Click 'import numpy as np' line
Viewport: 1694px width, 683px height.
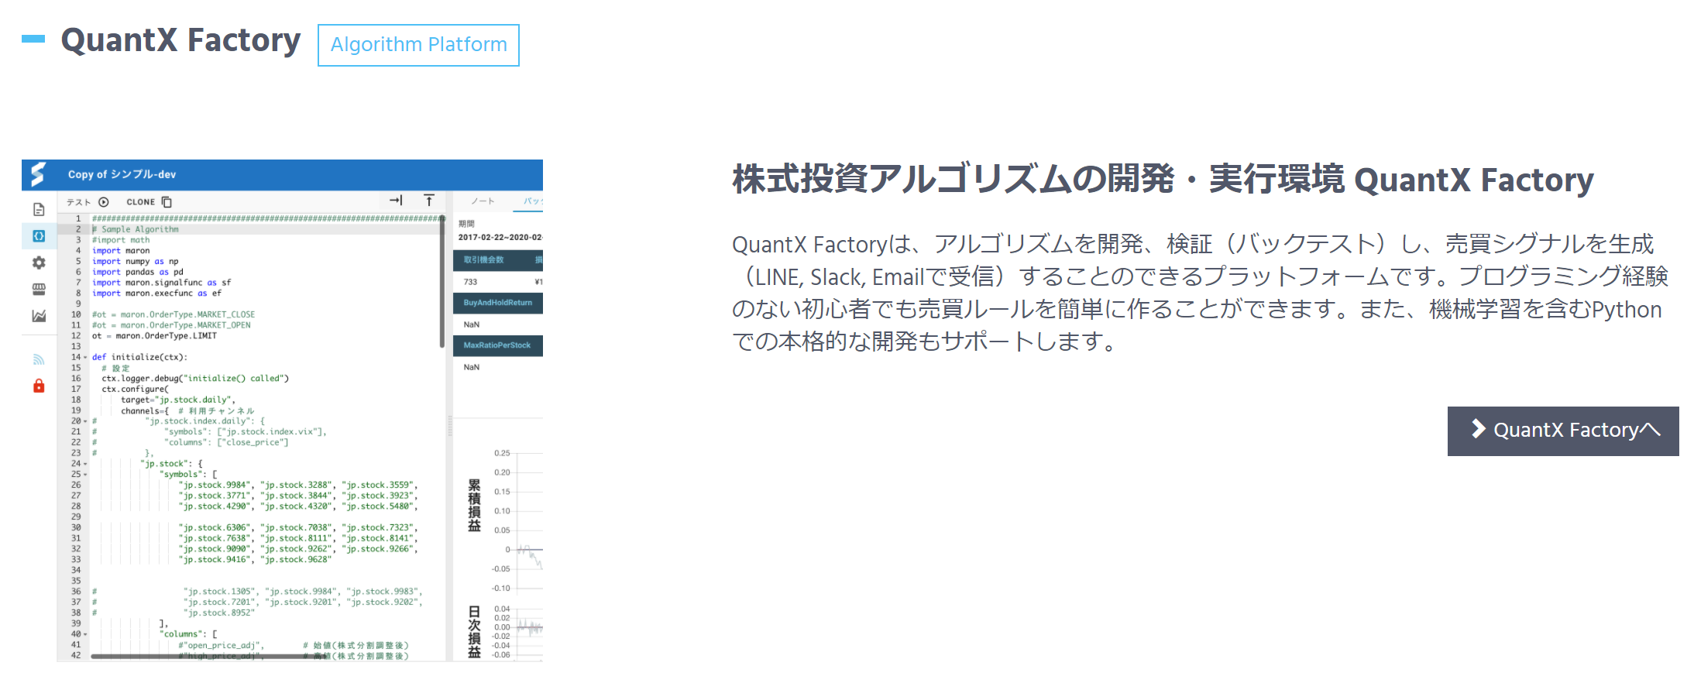point(136,262)
